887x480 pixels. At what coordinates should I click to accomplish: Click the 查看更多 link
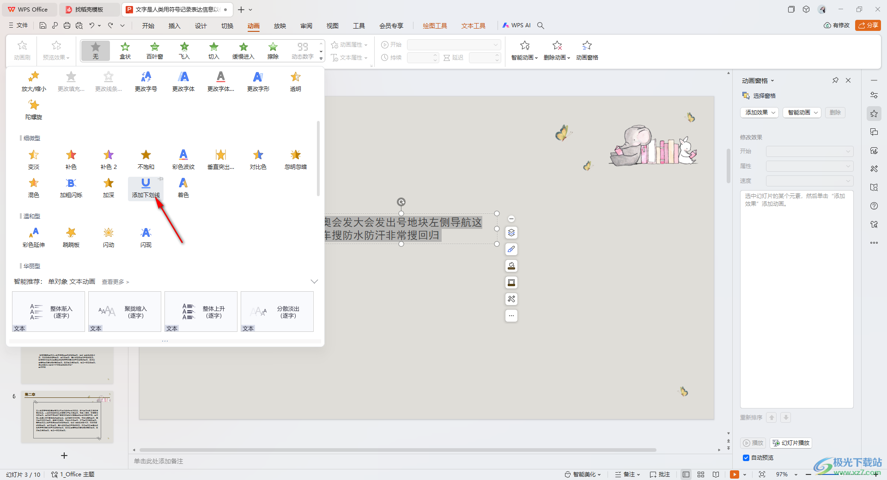point(115,282)
